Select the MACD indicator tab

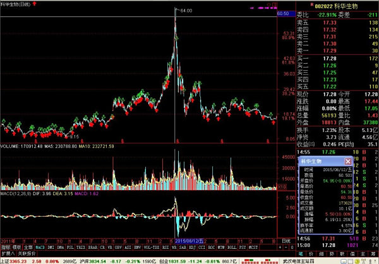(40, 248)
